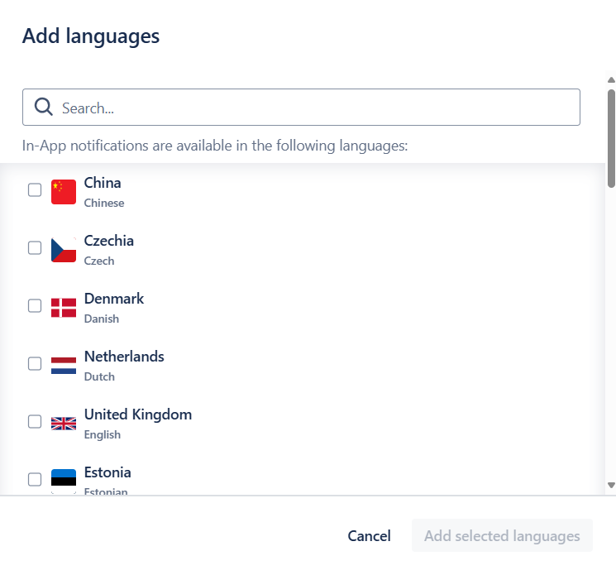
Task: Focus the Search languages input field
Action: coord(301,108)
